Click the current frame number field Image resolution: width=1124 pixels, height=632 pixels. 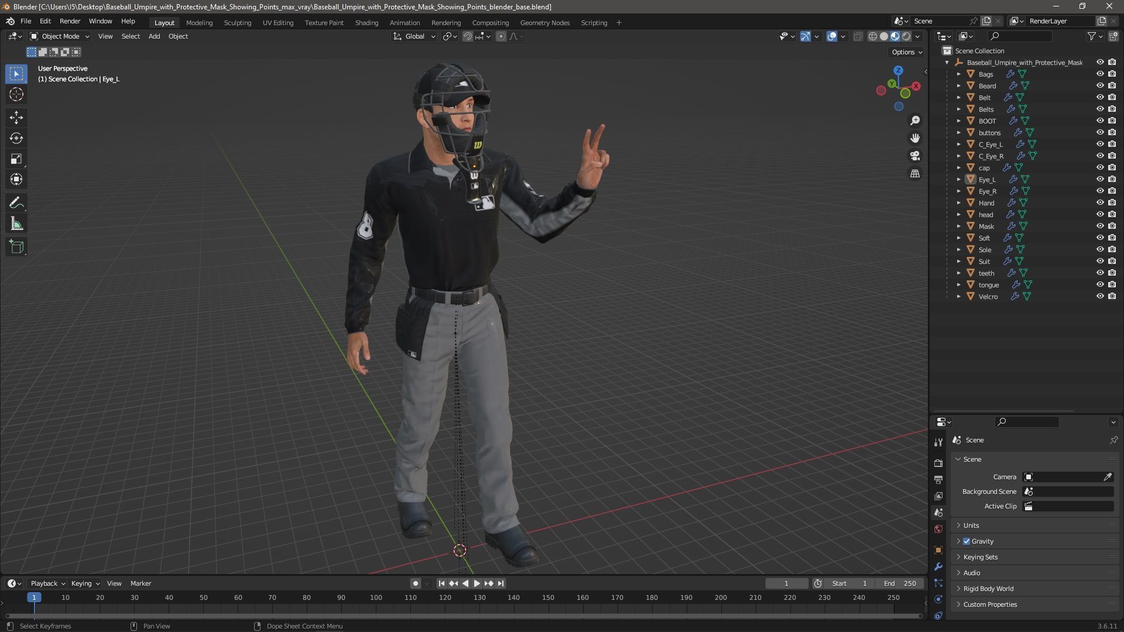[786, 583]
